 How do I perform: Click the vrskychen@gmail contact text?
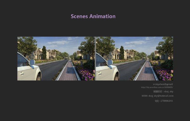click(163, 84)
